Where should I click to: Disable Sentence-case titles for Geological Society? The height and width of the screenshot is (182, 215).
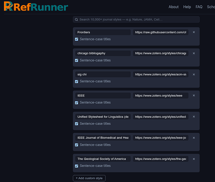(77, 166)
